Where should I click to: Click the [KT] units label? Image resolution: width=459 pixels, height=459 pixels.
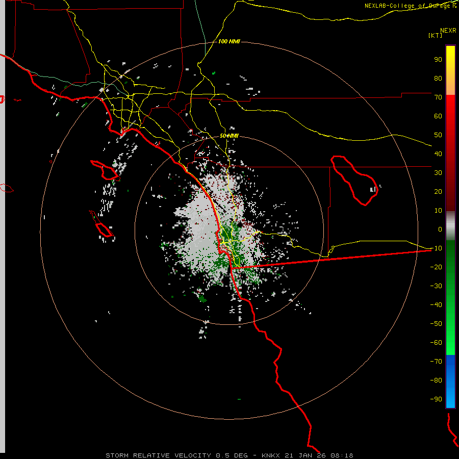tap(436, 35)
